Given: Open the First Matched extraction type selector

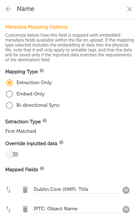Looking at the screenshot, I should click(21, 131).
